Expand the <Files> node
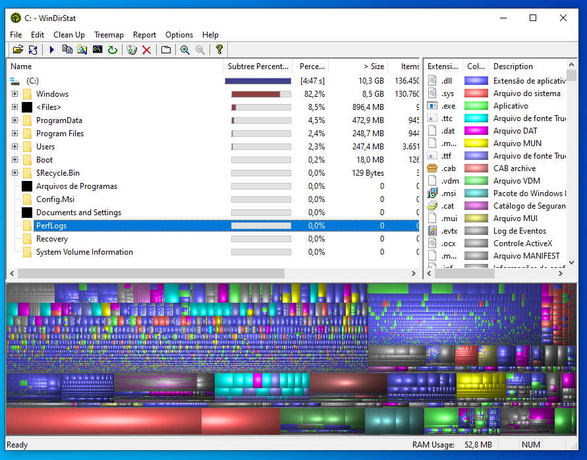Screen dimensions: 587x460 14,107
